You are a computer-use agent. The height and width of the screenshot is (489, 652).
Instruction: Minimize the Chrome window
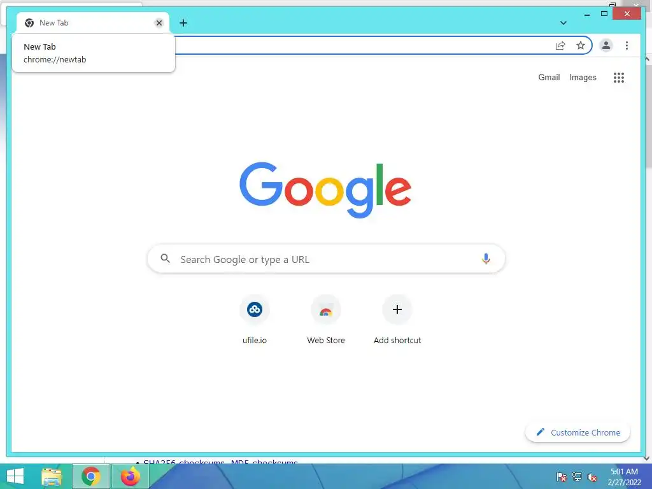pyautogui.click(x=586, y=15)
